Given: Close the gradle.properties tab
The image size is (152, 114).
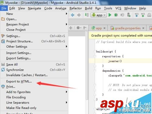Looking at the screenshot, I should click(x=143, y=28).
